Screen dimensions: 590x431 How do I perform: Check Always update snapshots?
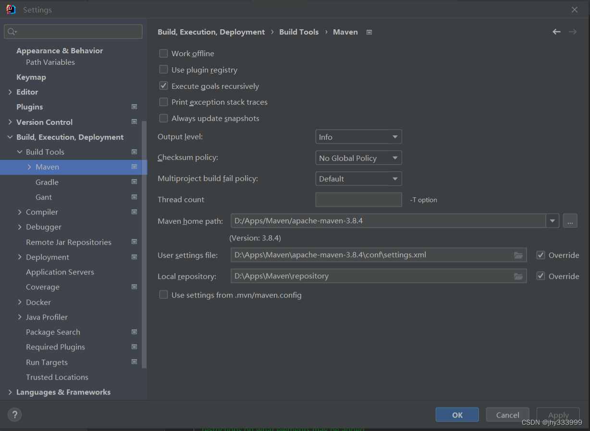163,118
